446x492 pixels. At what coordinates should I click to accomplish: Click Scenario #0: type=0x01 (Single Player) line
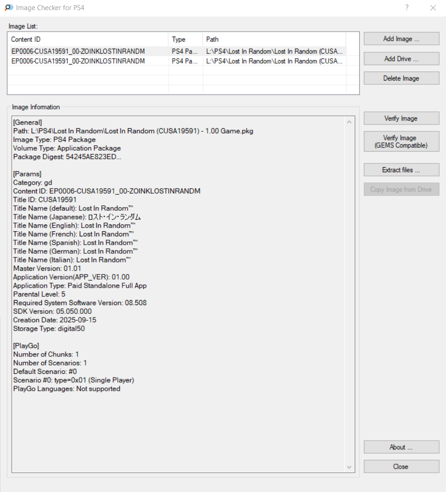[x=74, y=380]
